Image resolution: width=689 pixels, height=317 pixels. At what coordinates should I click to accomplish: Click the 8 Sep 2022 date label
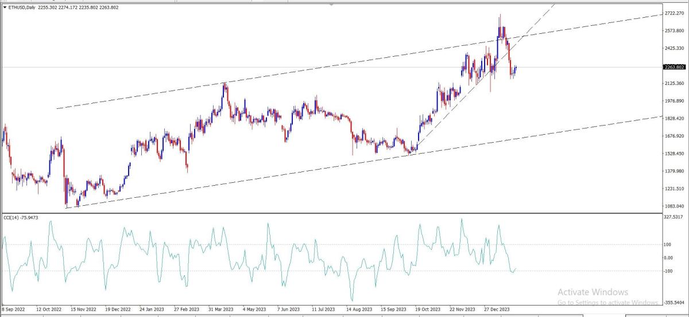point(14,310)
